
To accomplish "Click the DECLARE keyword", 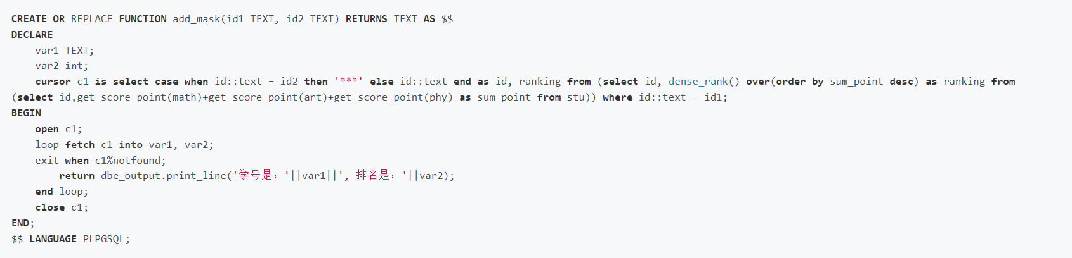I will point(32,35).
